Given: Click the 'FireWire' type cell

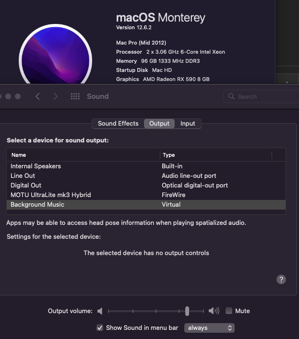Looking at the screenshot, I should coord(174,195).
